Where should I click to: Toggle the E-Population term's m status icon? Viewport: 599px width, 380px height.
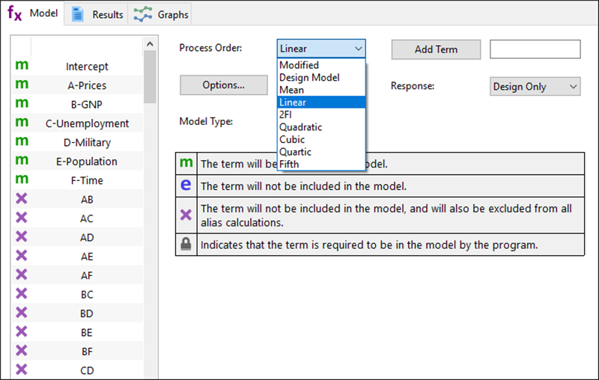(x=22, y=160)
